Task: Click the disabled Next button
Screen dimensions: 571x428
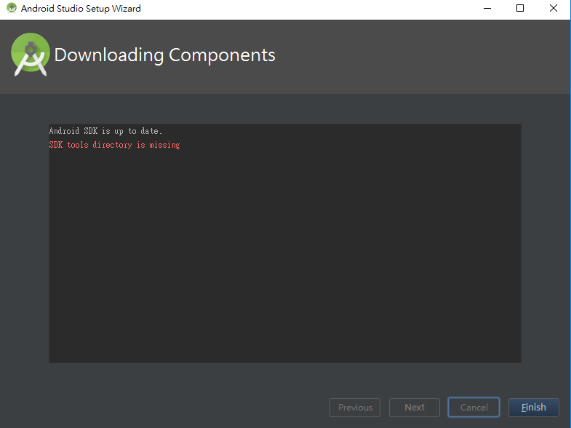Action: click(415, 407)
